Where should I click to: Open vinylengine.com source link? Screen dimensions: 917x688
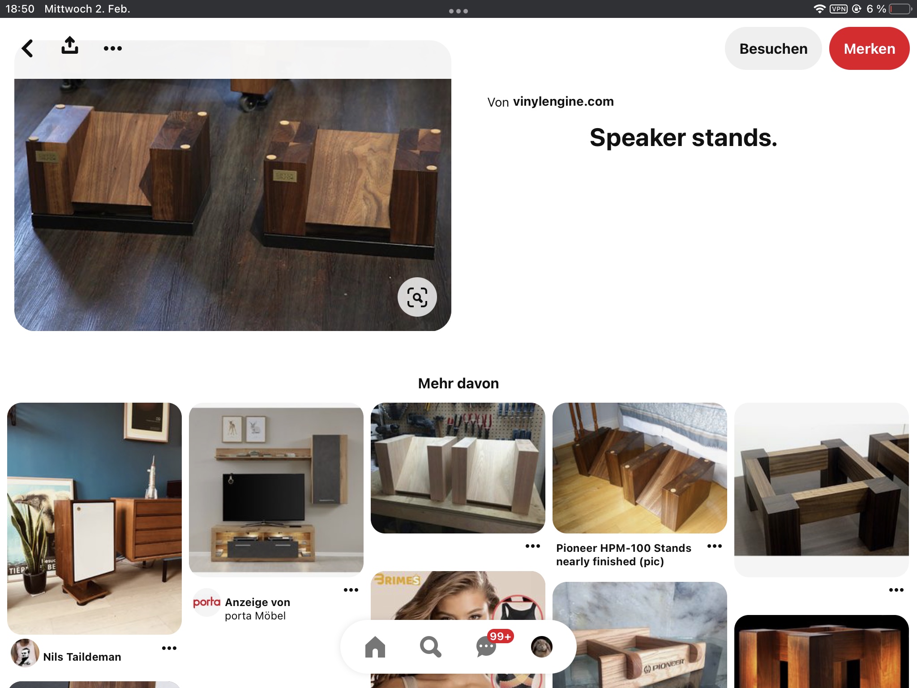[x=563, y=102]
